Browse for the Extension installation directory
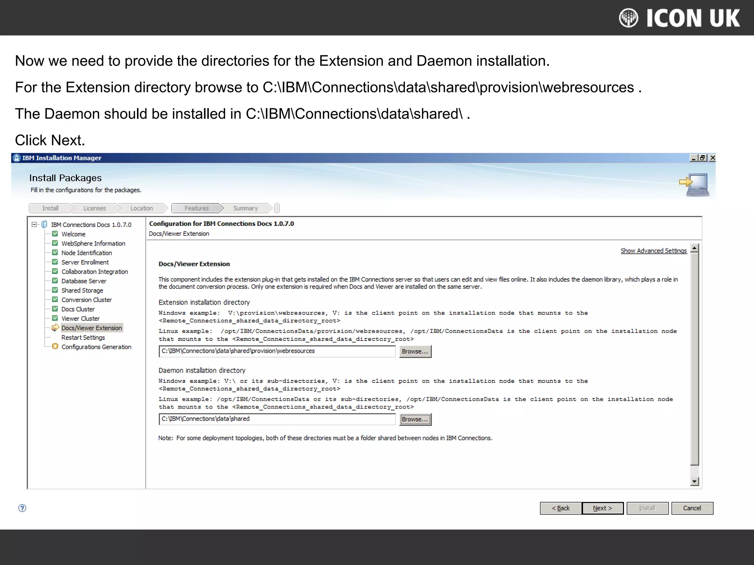This screenshot has width=754, height=565. tap(415, 351)
